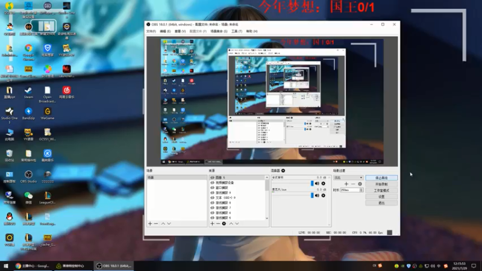The width and height of the screenshot is (482, 271).
Task: Toggle visibility of 游戏捕获 6 source
Action: tap(212, 213)
